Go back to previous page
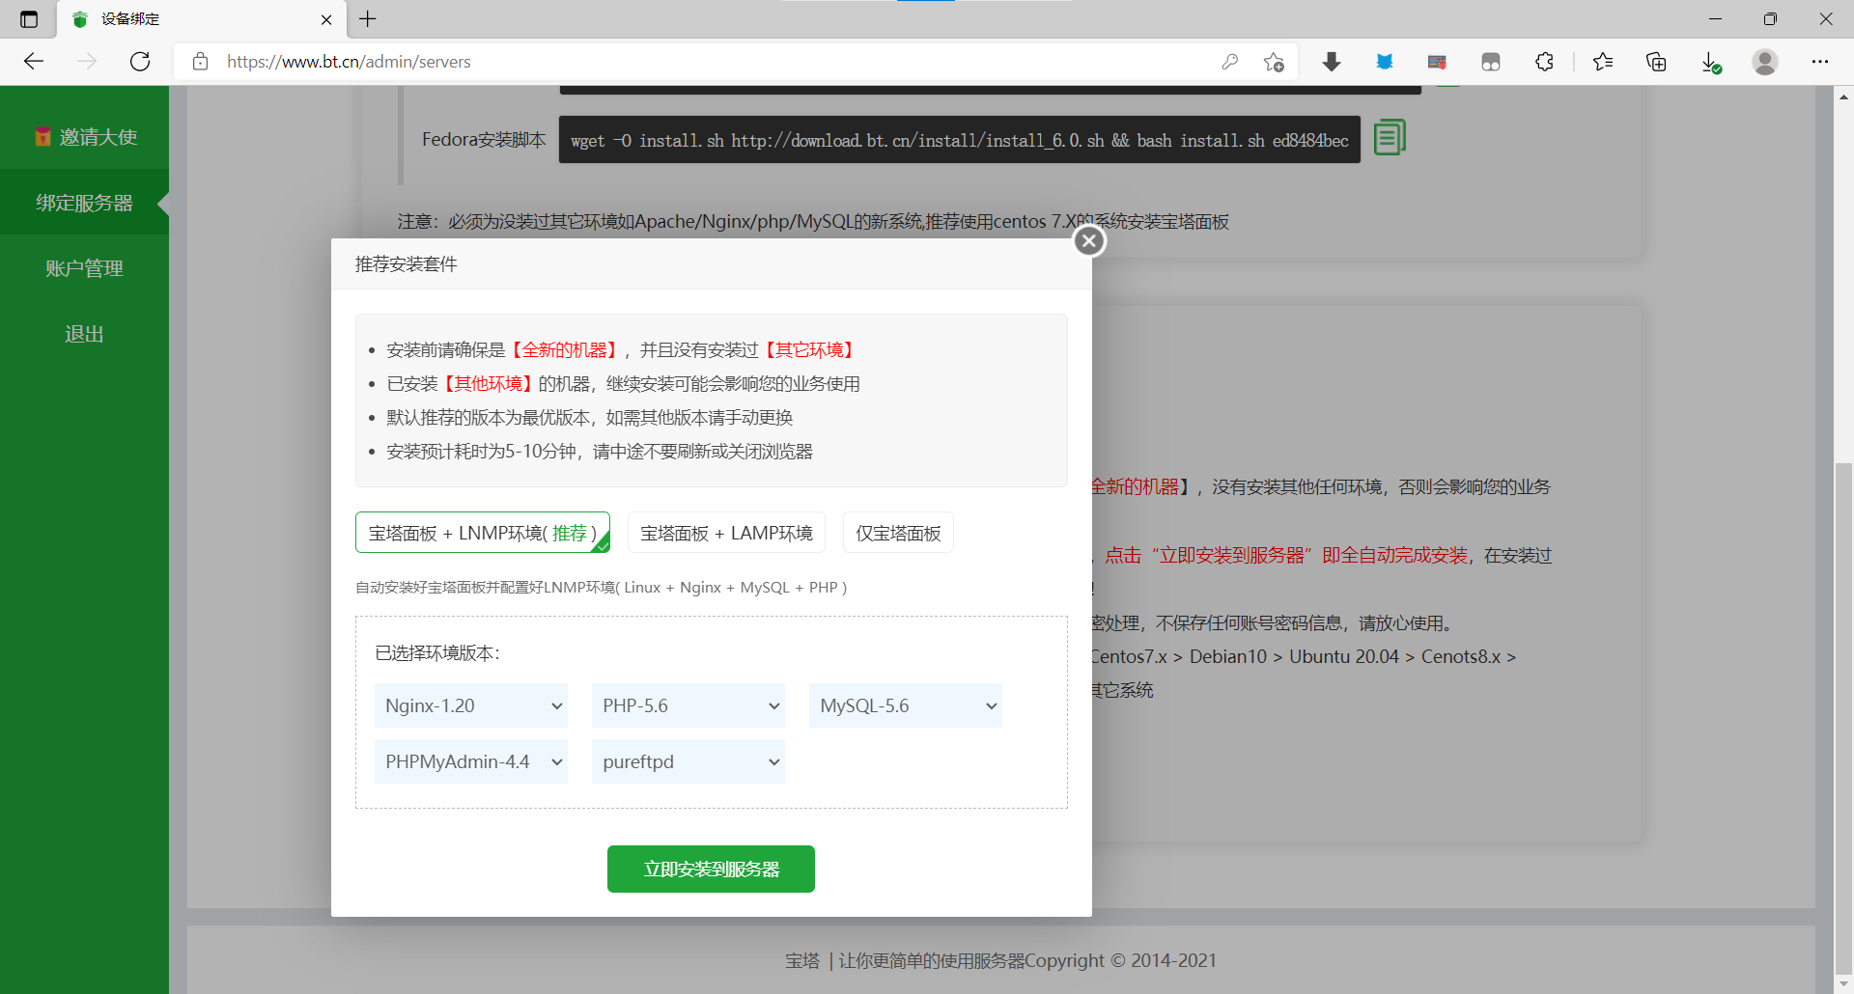 pyautogui.click(x=35, y=62)
